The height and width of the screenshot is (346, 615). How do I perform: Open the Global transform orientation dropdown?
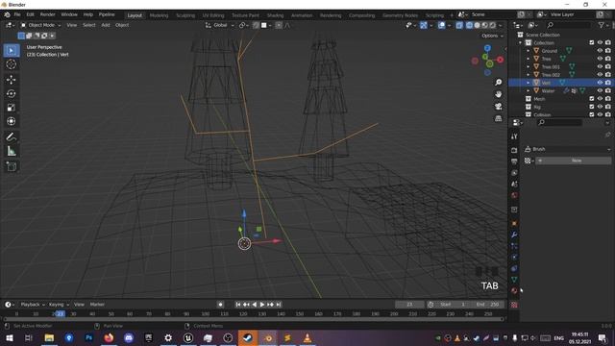coord(219,25)
